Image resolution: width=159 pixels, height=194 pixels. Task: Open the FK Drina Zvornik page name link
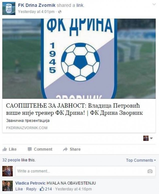(37, 5)
